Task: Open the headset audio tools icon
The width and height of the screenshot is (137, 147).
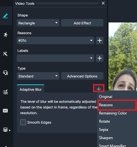Action: click(5, 73)
